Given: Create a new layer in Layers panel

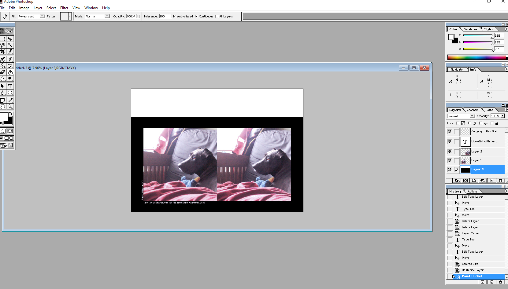Looking at the screenshot, I should point(492,181).
